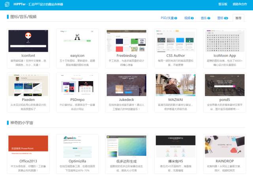Image resolution: width=253 pixels, height=178 pixels.
Task: Select the CSS Author preview image
Action: (x=175, y=41)
